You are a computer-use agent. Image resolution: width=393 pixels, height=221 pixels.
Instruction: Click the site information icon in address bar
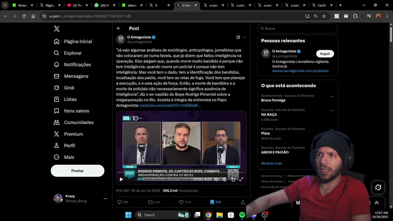[44, 16]
